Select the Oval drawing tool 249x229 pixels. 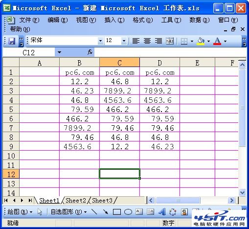pyautogui.click(x=128, y=212)
